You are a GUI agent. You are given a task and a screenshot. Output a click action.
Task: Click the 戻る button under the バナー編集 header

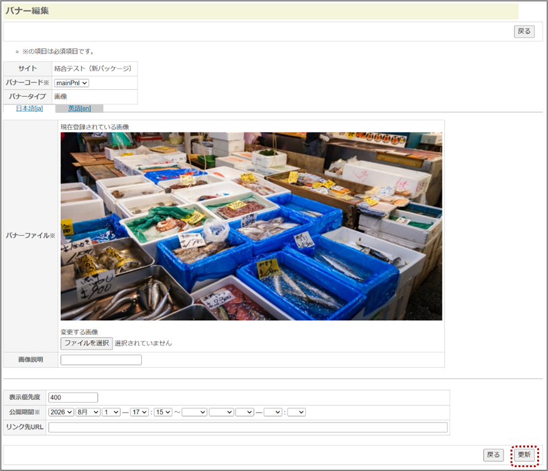coord(524,31)
